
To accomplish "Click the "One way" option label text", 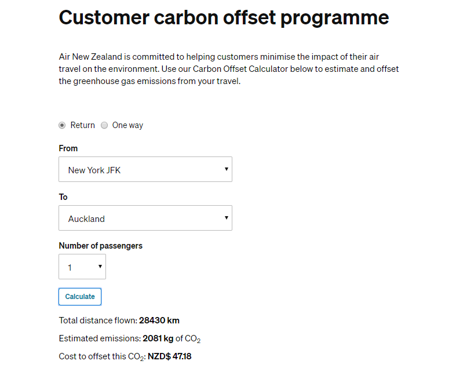I will tap(127, 125).
